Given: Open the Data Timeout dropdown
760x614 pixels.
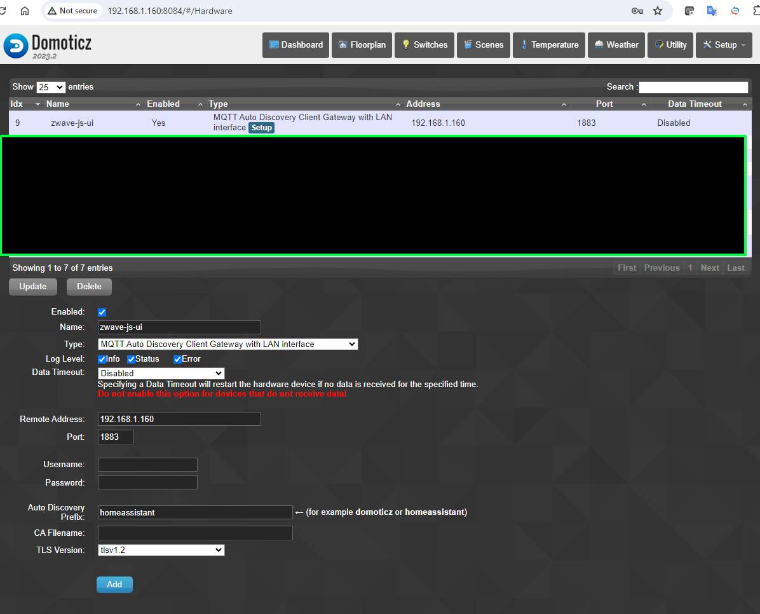Looking at the screenshot, I should point(161,374).
